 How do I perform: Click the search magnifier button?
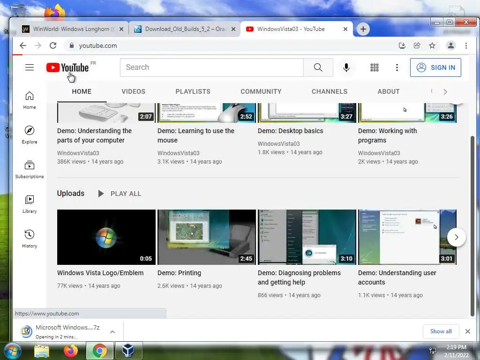(318, 67)
